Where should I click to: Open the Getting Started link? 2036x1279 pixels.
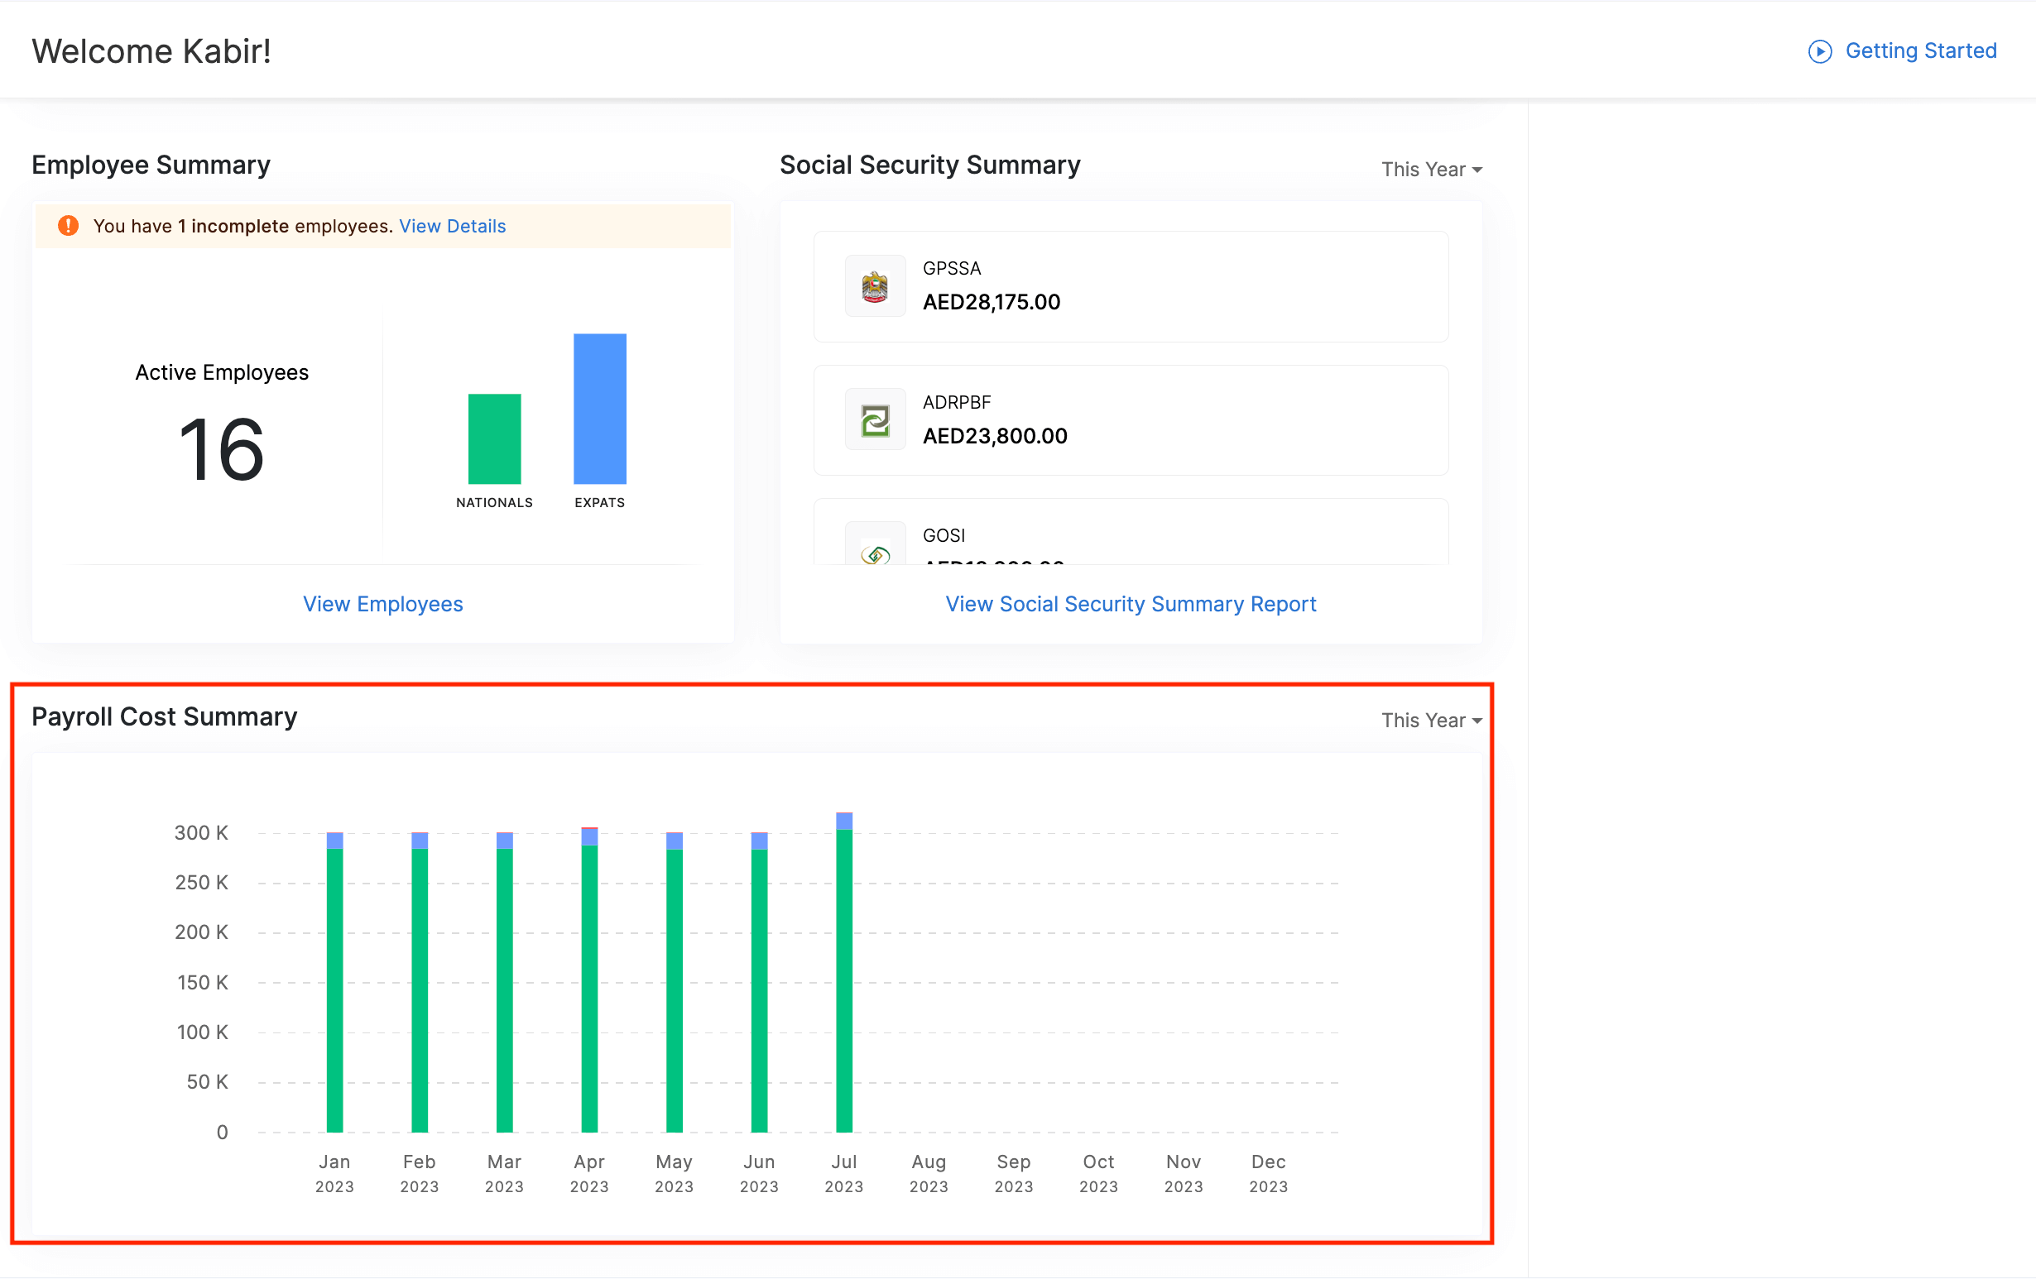coord(1920,50)
